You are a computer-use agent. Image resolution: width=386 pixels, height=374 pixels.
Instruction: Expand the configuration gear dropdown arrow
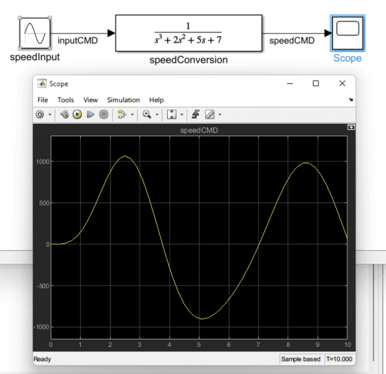(50, 114)
